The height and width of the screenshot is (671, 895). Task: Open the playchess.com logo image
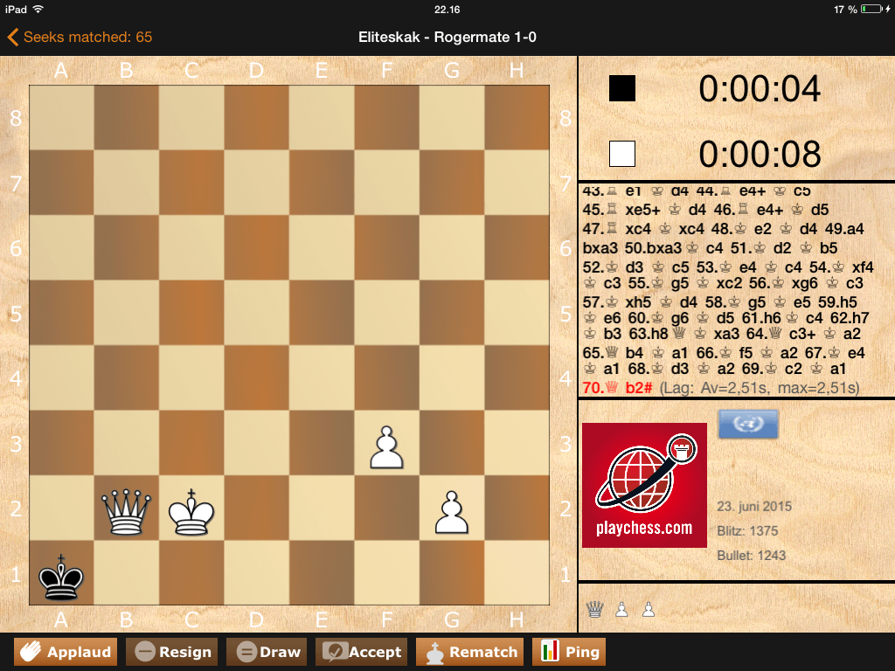(x=644, y=485)
